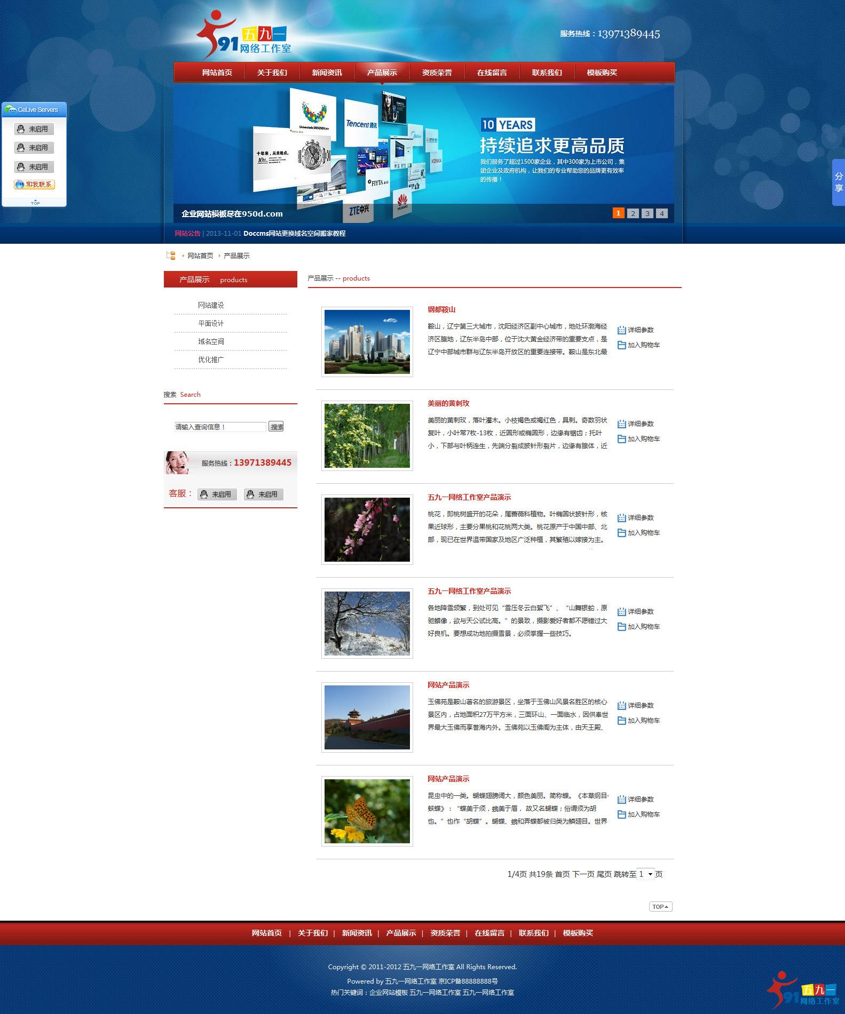845x1014 pixels.
Task: Open 网站建设 category in sidebar
Action: click(211, 305)
